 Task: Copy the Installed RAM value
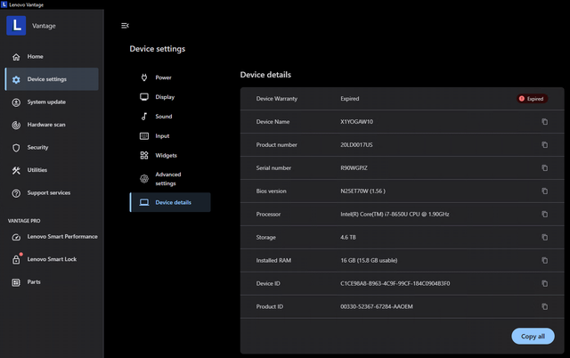544,260
